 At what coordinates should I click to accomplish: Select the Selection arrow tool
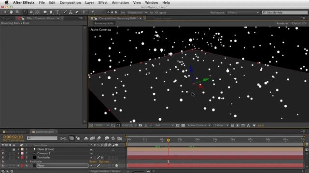pyautogui.click(x=5, y=12)
